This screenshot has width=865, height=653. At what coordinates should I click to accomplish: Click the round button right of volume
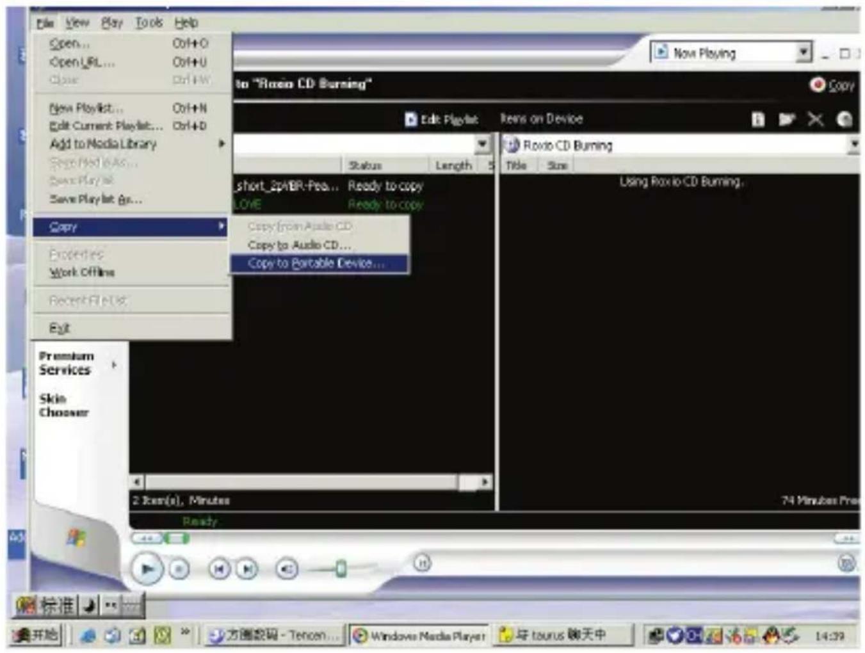[422, 563]
